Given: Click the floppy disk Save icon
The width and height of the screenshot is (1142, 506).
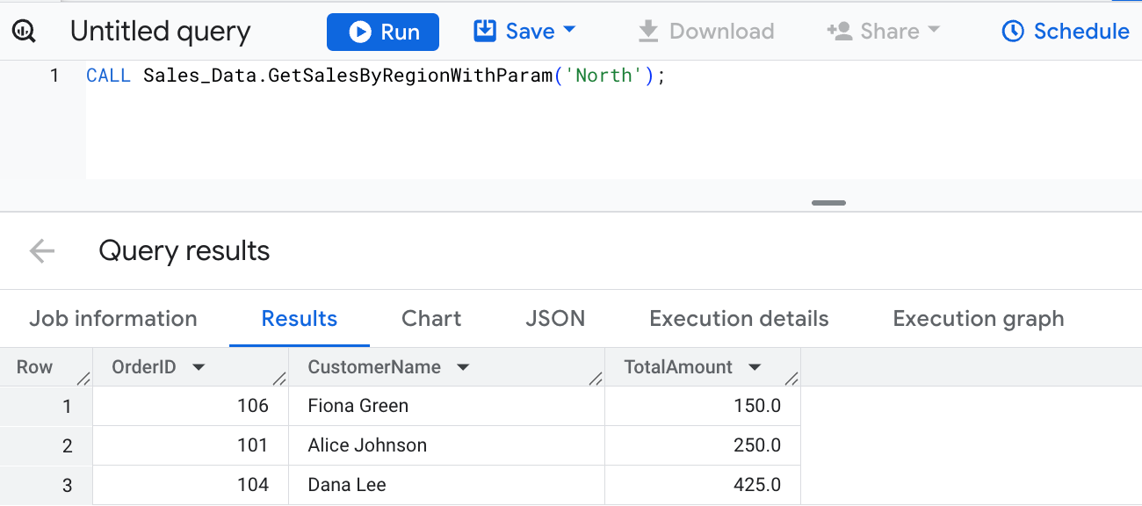Looking at the screenshot, I should click(485, 32).
